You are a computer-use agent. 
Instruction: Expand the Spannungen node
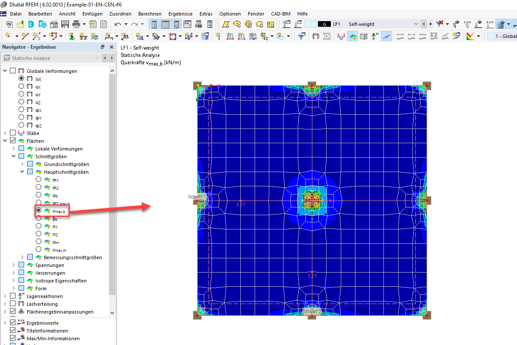pos(14,265)
